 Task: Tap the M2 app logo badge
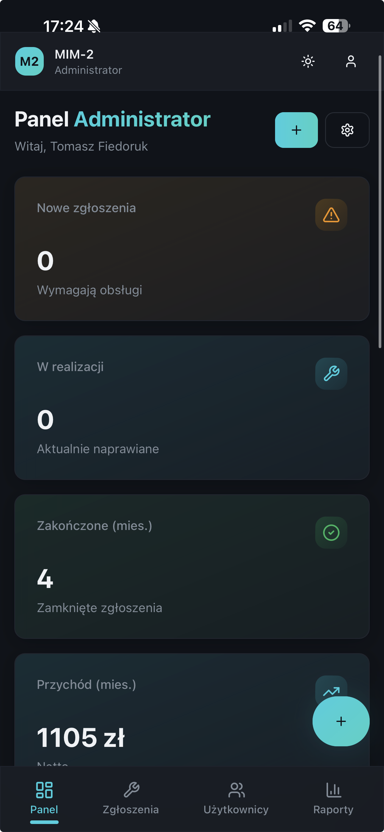click(x=29, y=61)
